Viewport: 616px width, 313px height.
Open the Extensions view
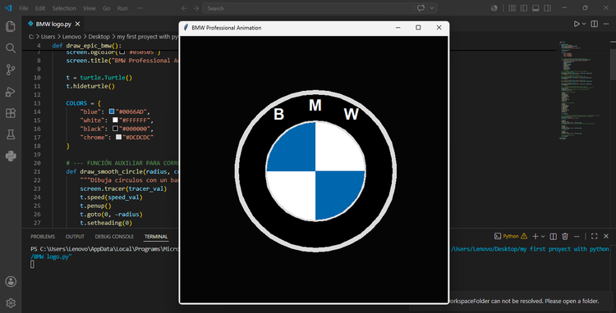pyautogui.click(x=11, y=113)
